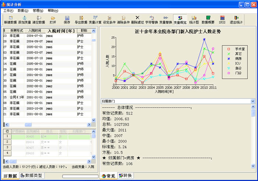258x181 pixels.
Task: Switch to the 数据类型 tab
Action: click(x=32, y=175)
